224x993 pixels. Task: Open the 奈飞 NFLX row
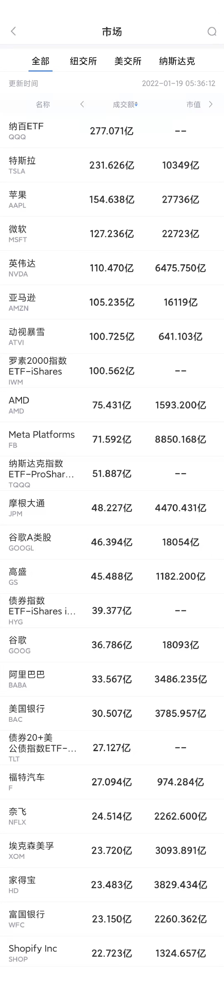coord(112,816)
